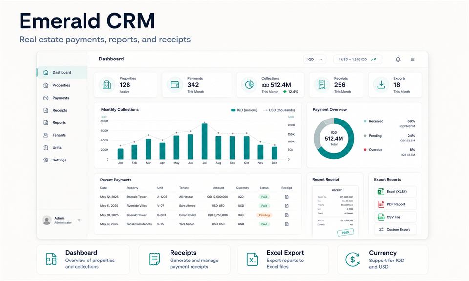Click the 1 USD = 1,310 IQD rate button
The width and height of the screenshot is (469, 281).
click(x=358, y=60)
